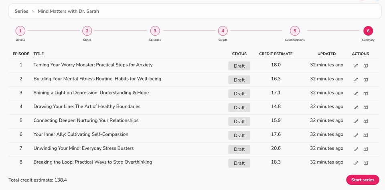The image size is (385, 190).
Task: Click the calendar icon for Unwinding Your Mind episode
Action: [366, 149]
